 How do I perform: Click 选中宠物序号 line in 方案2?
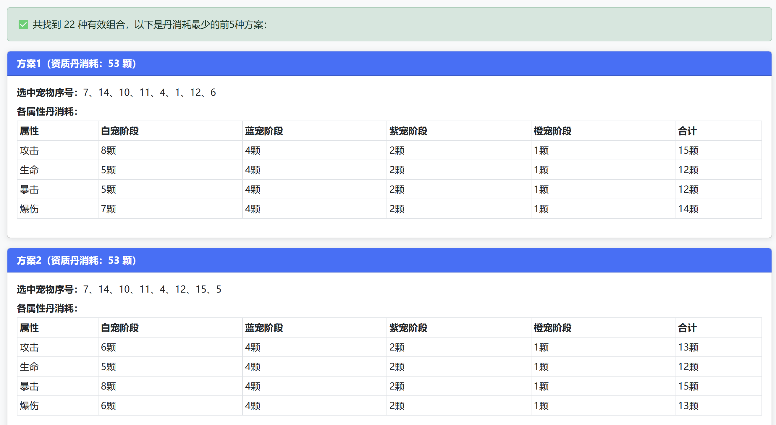119,289
